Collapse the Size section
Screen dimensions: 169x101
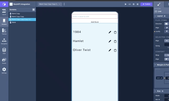(155, 91)
